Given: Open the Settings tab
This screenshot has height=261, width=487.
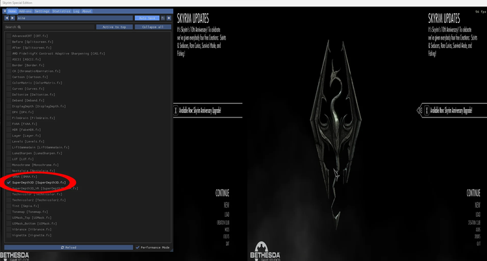Looking at the screenshot, I should pos(42,11).
